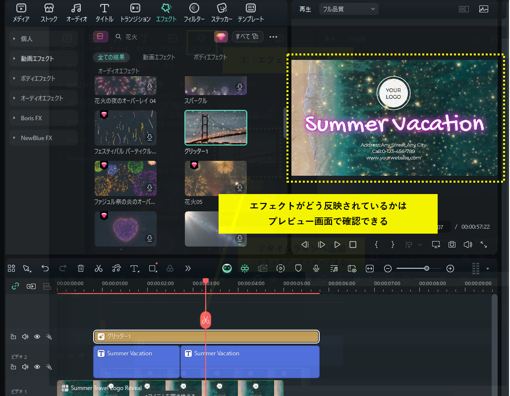The height and width of the screenshot is (396, 510).
Task: Download 花火の夜のオーバーレイ 04 effect
Action: point(150,87)
